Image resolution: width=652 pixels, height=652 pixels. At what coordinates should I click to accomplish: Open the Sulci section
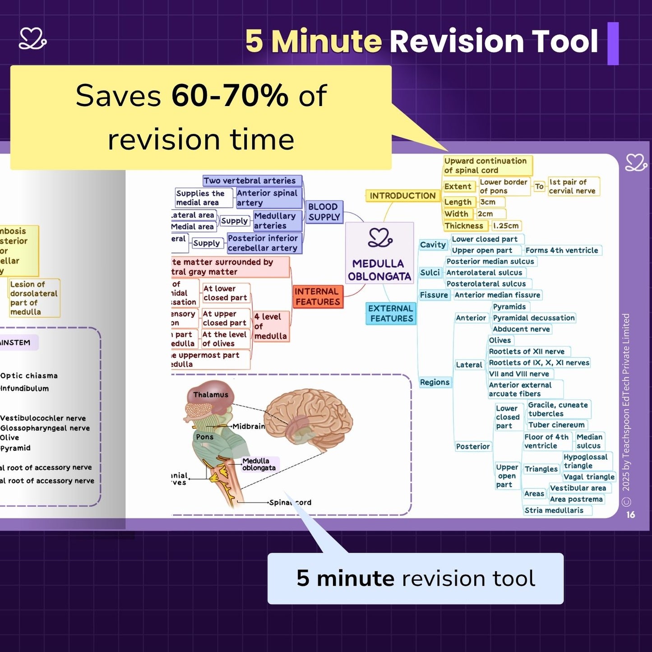(430, 273)
